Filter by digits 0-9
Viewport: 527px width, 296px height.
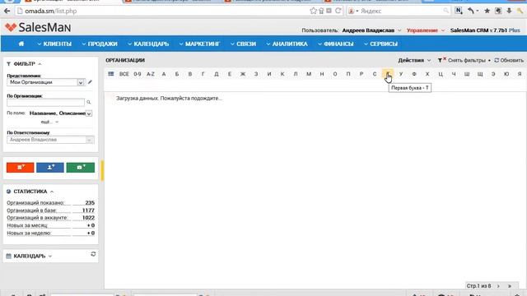pos(138,74)
